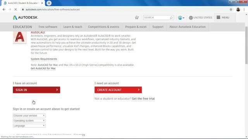This screenshot has width=248, height=139.
Task: Click Get the free trial link
Action: [x=143, y=99]
